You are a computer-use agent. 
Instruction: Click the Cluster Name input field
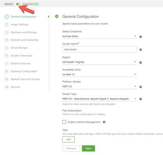(x=99, y=49)
